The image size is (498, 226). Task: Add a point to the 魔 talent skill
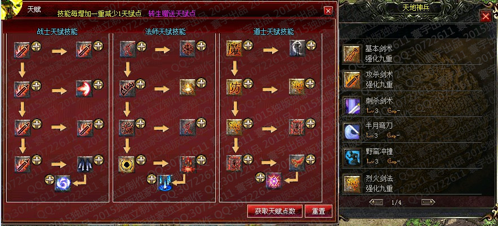(248, 46)
